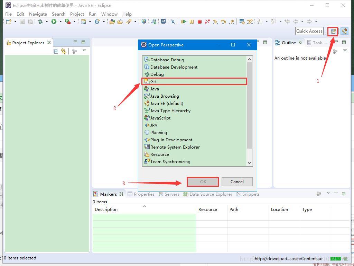The image size is (354, 266).
Task: Click in the Quick Access field
Action: pyautogui.click(x=309, y=31)
